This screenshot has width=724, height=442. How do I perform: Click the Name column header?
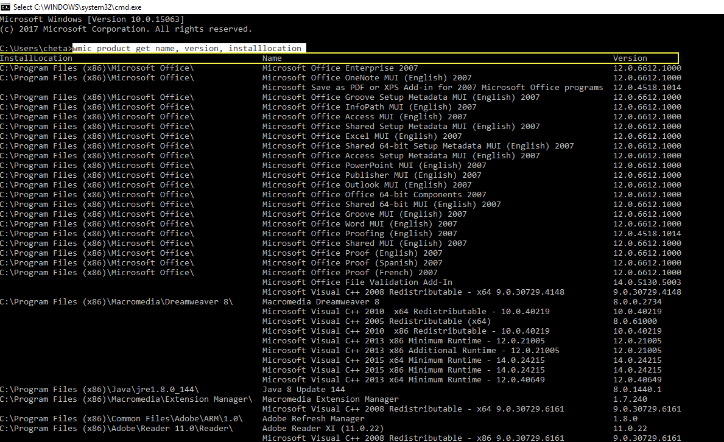click(272, 58)
